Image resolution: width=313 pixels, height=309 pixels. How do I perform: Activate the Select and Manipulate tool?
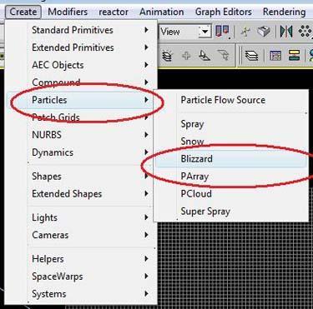tap(245, 32)
